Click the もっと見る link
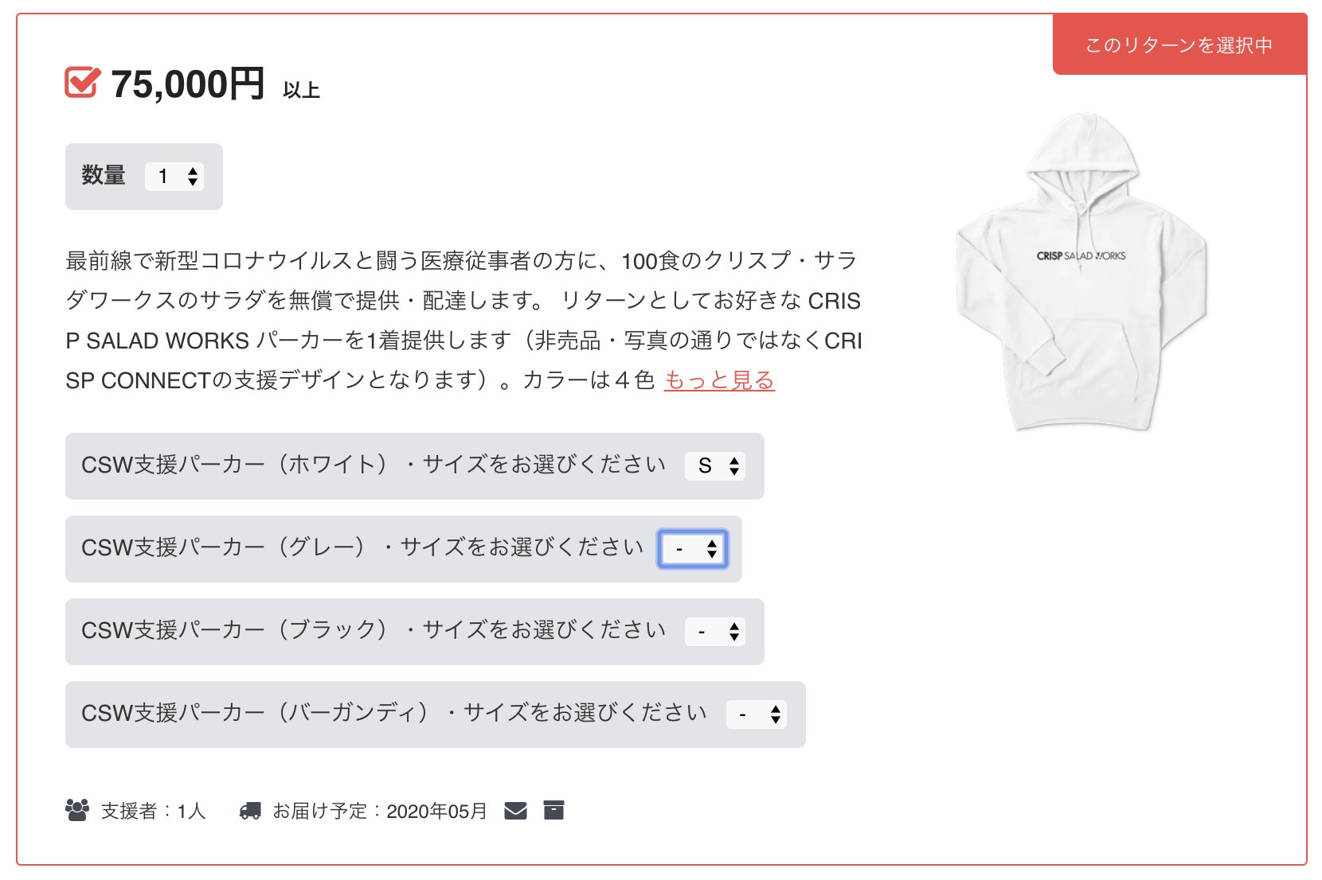Image resolution: width=1322 pixels, height=880 pixels. tap(718, 380)
